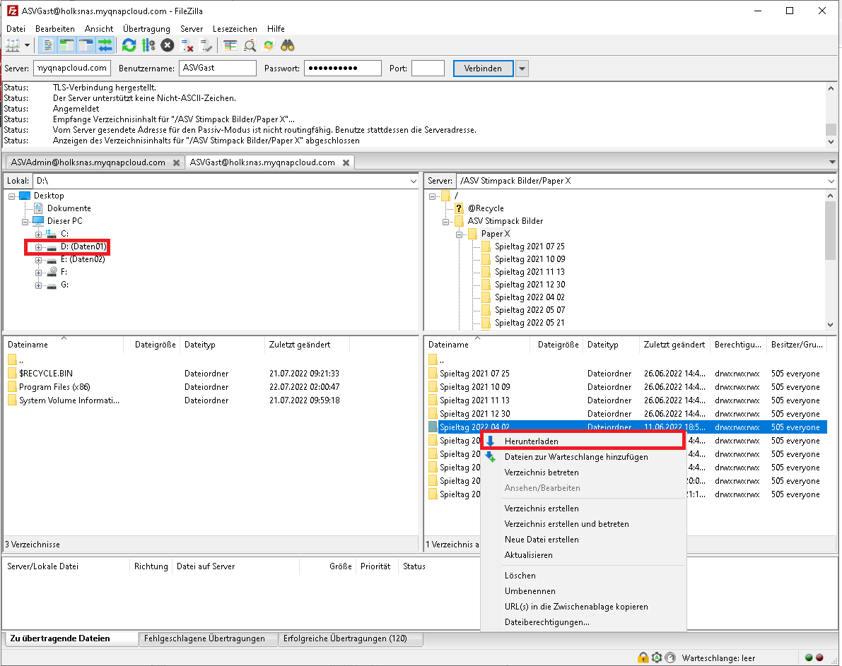Screen dimensions: 842x666
Task: Open connection tabs overflow dropdown arrow
Action: point(832,162)
